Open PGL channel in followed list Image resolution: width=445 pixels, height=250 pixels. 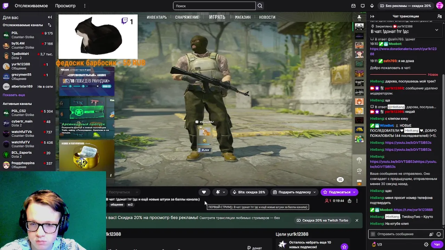coord(28,35)
